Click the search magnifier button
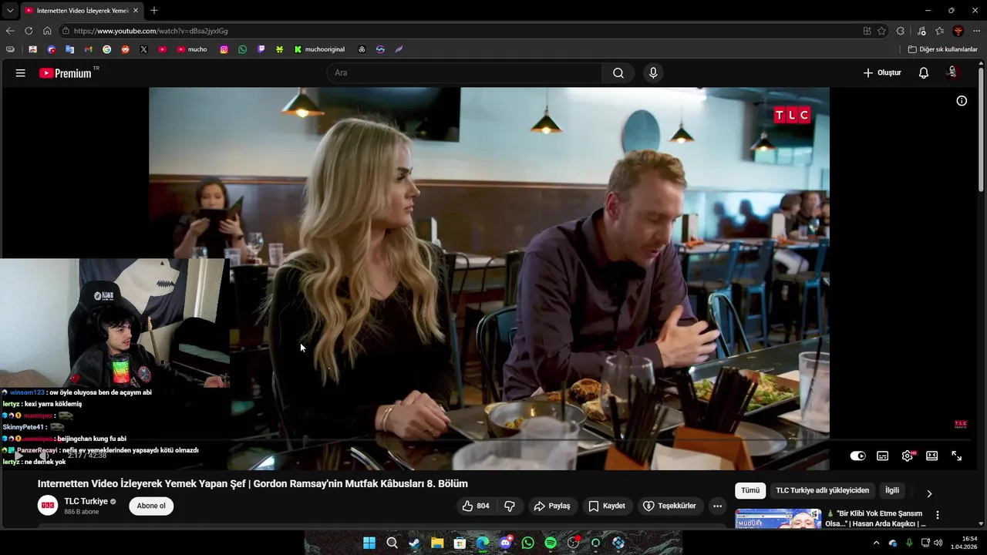 (618, 73)
